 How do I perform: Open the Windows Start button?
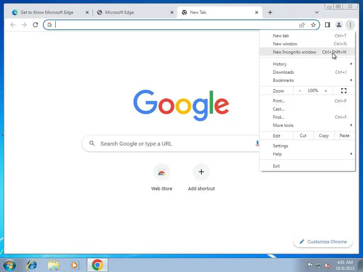coord(10,265)
